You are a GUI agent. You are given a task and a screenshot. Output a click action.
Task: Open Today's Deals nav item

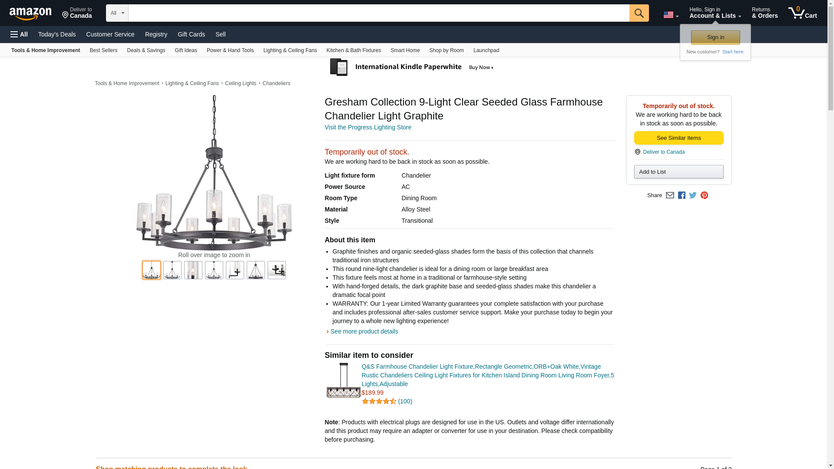point(57,34)
